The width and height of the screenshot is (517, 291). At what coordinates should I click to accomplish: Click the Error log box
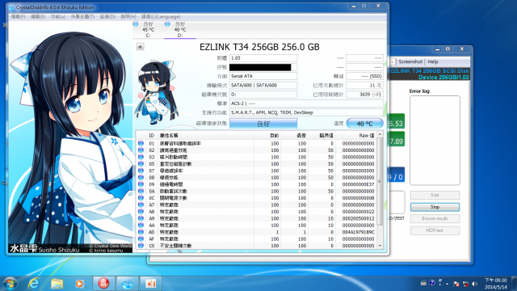tap(435, 140)
